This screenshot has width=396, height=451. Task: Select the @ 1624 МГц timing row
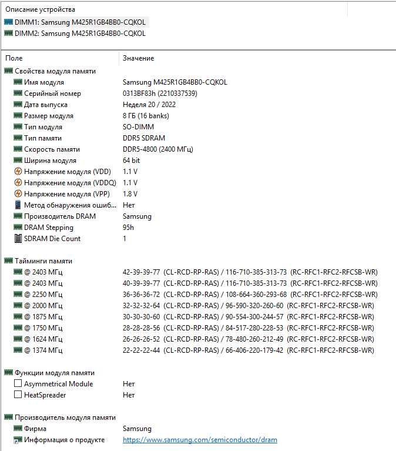(x=194, y=339)
